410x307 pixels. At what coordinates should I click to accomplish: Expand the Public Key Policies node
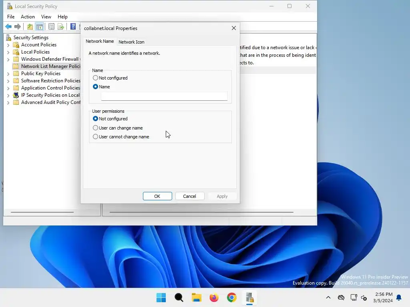pyautogui.click(x=8, y=74)
